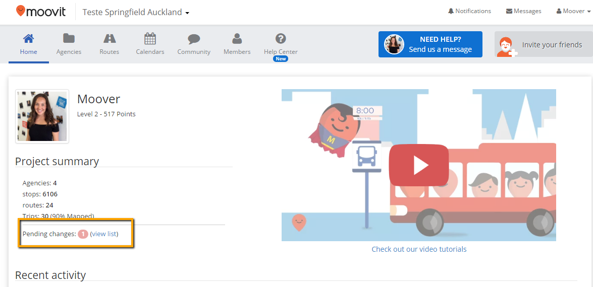Play the video tutorial

pyautogui.click(x=419, y=165)
